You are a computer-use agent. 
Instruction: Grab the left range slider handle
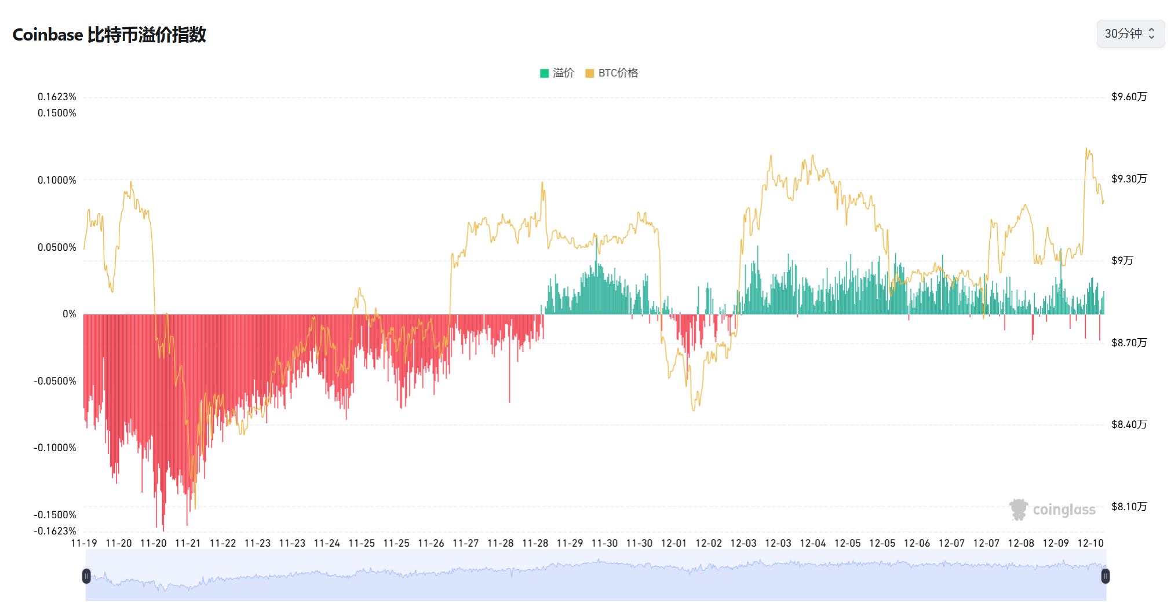86,576
